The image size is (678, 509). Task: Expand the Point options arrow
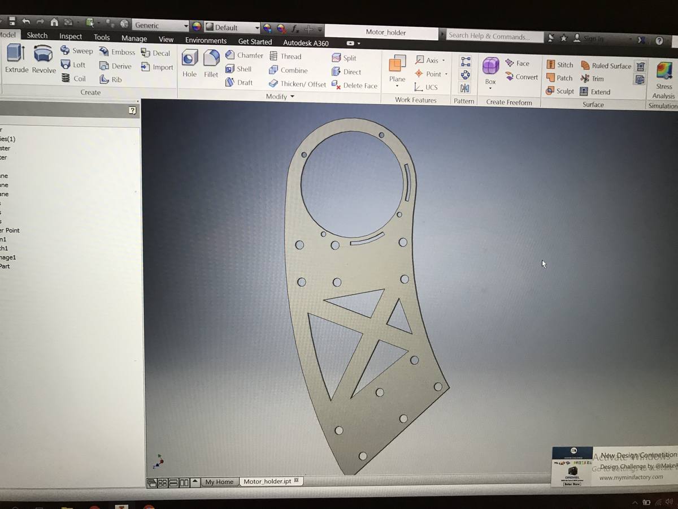coord(446,74)
